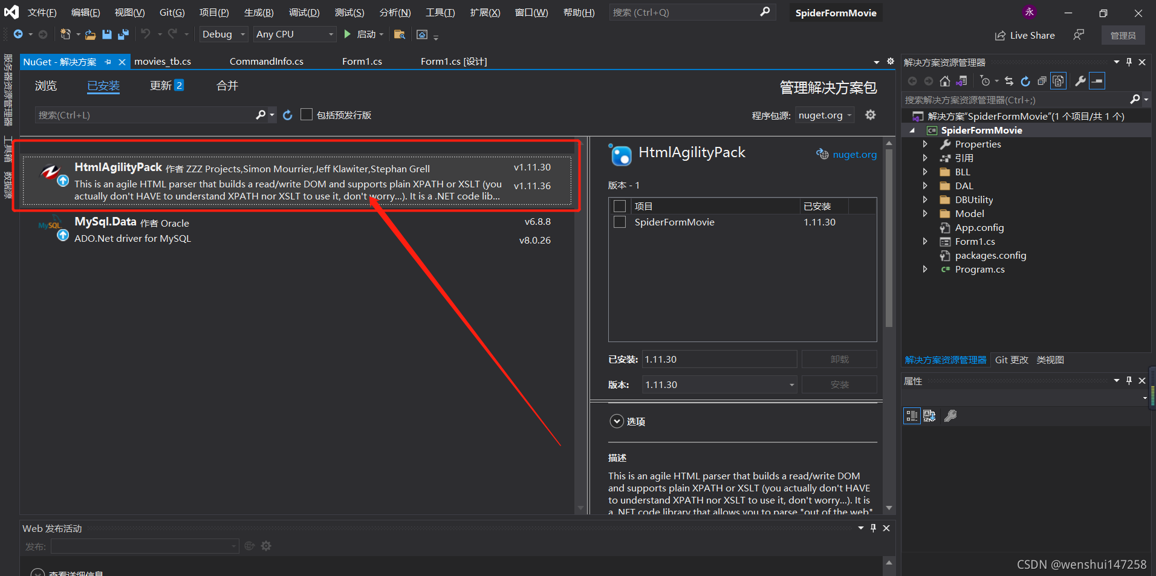
Task: Start debugging with green play button
Action: point(347,34)
